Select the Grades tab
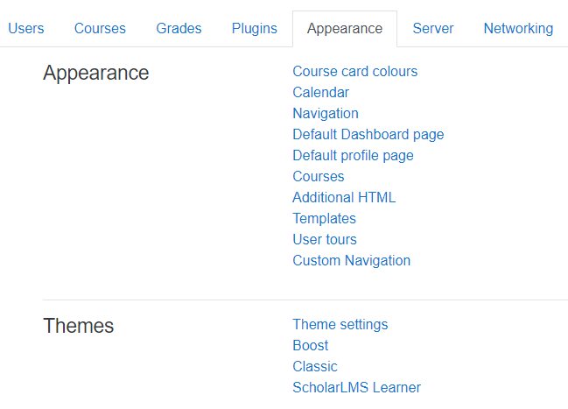Viewport: 568px width, 409px height. pos(179,29)
